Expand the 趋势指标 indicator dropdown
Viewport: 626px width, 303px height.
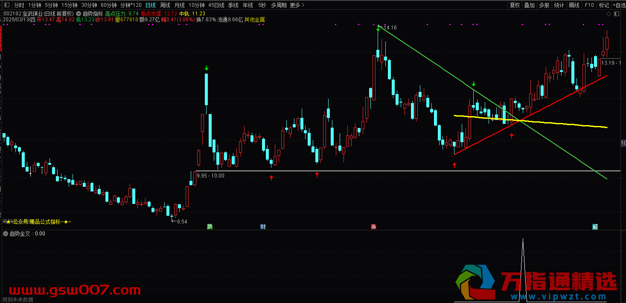[x=79, y=14]
